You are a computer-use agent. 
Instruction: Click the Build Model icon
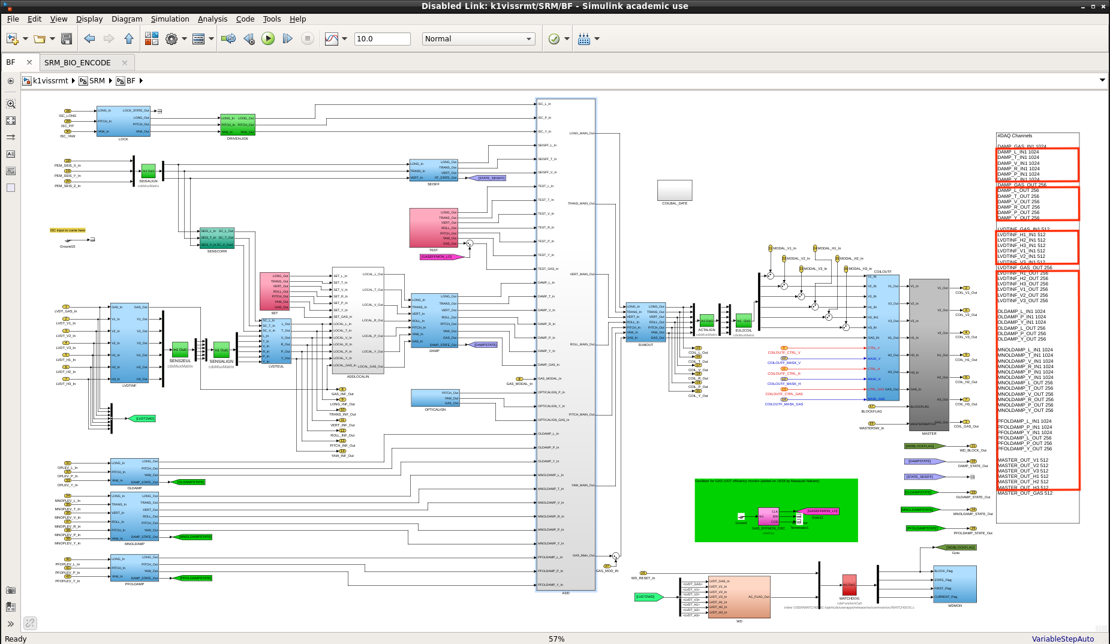(x=584, y=39)
